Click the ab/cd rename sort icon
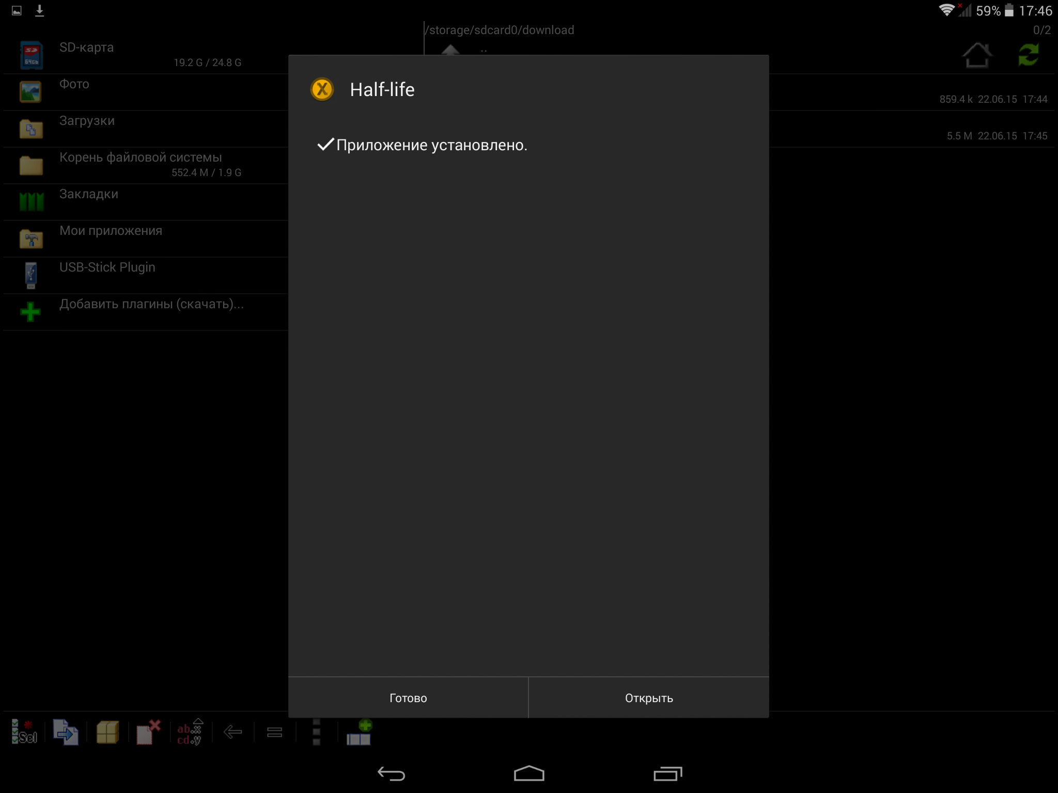 pyautogui.click(x=190, y=732)
